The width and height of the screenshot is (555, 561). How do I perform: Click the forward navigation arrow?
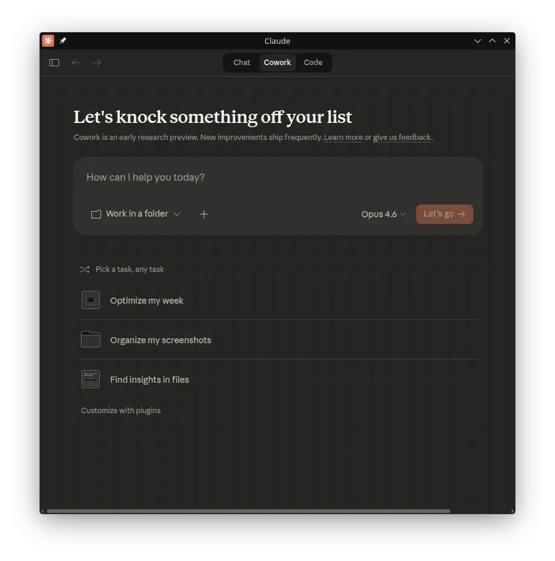click(96, 62)
